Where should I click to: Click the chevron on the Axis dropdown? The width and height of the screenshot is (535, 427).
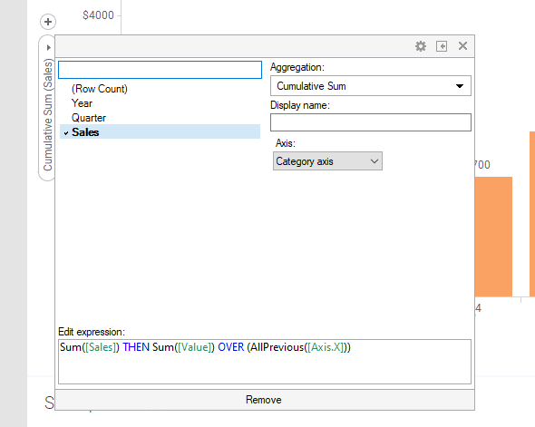[x=374, y=161]
